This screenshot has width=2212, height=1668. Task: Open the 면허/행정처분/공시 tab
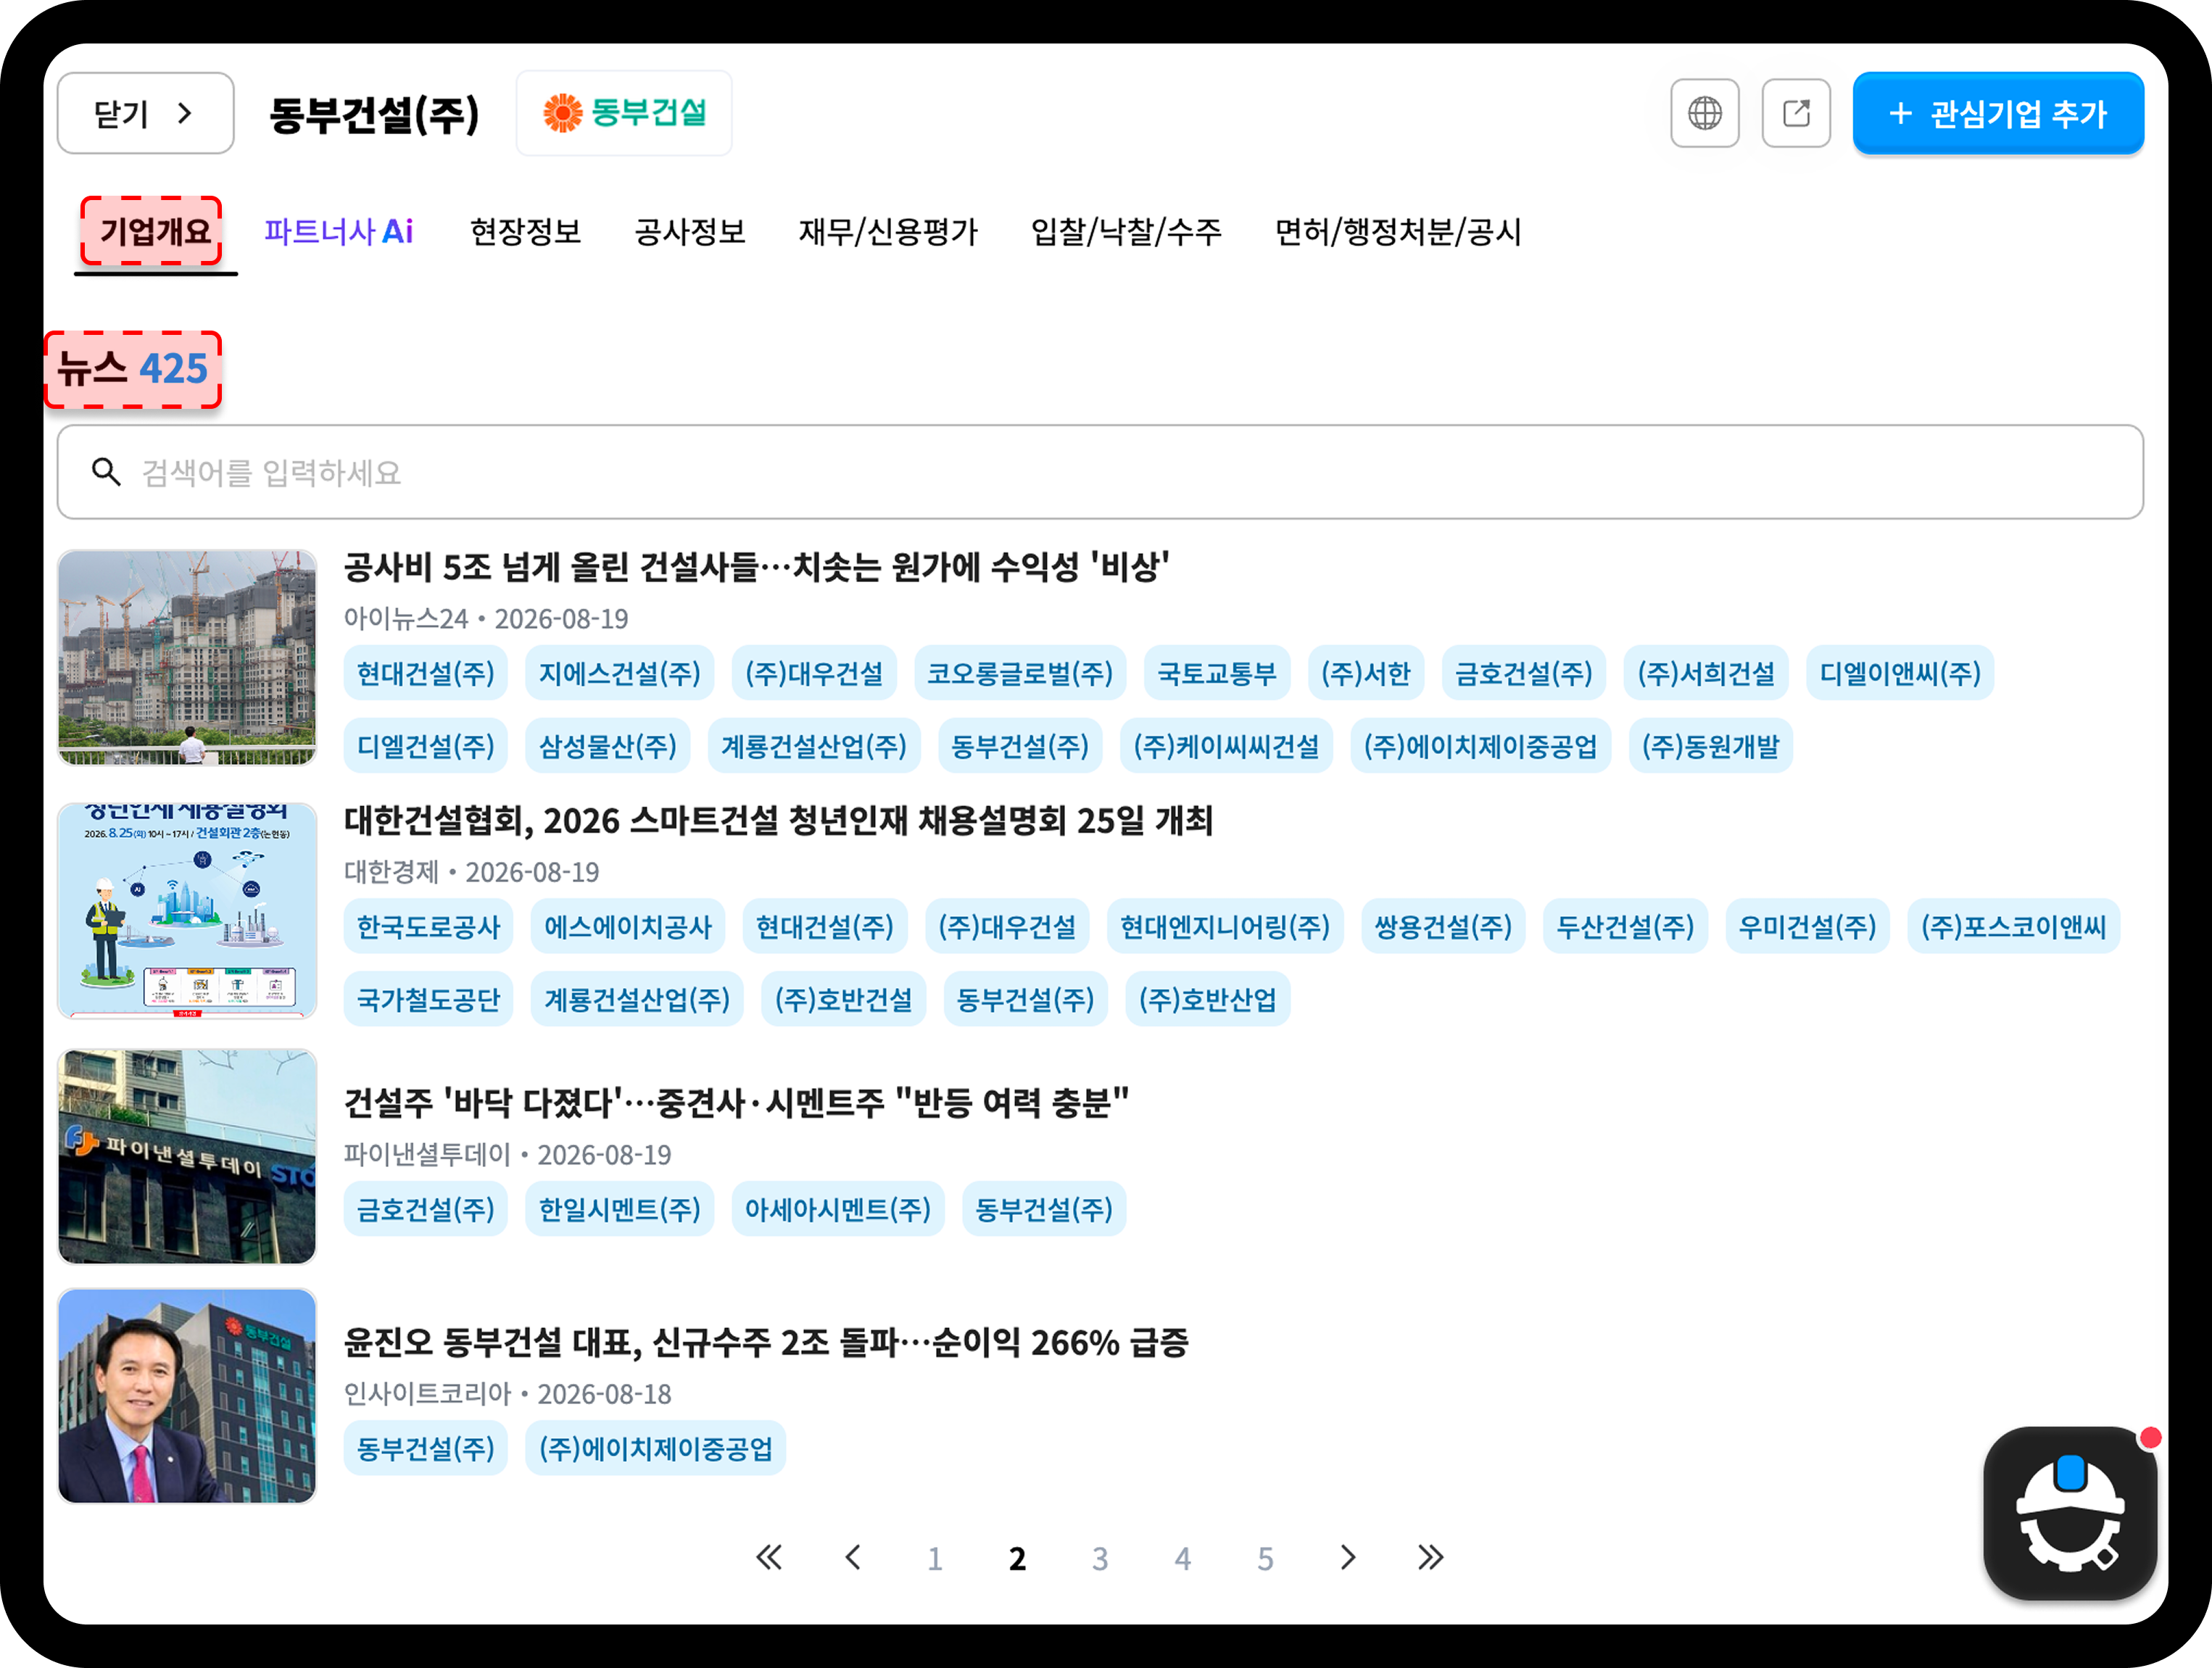[1398, 232]
